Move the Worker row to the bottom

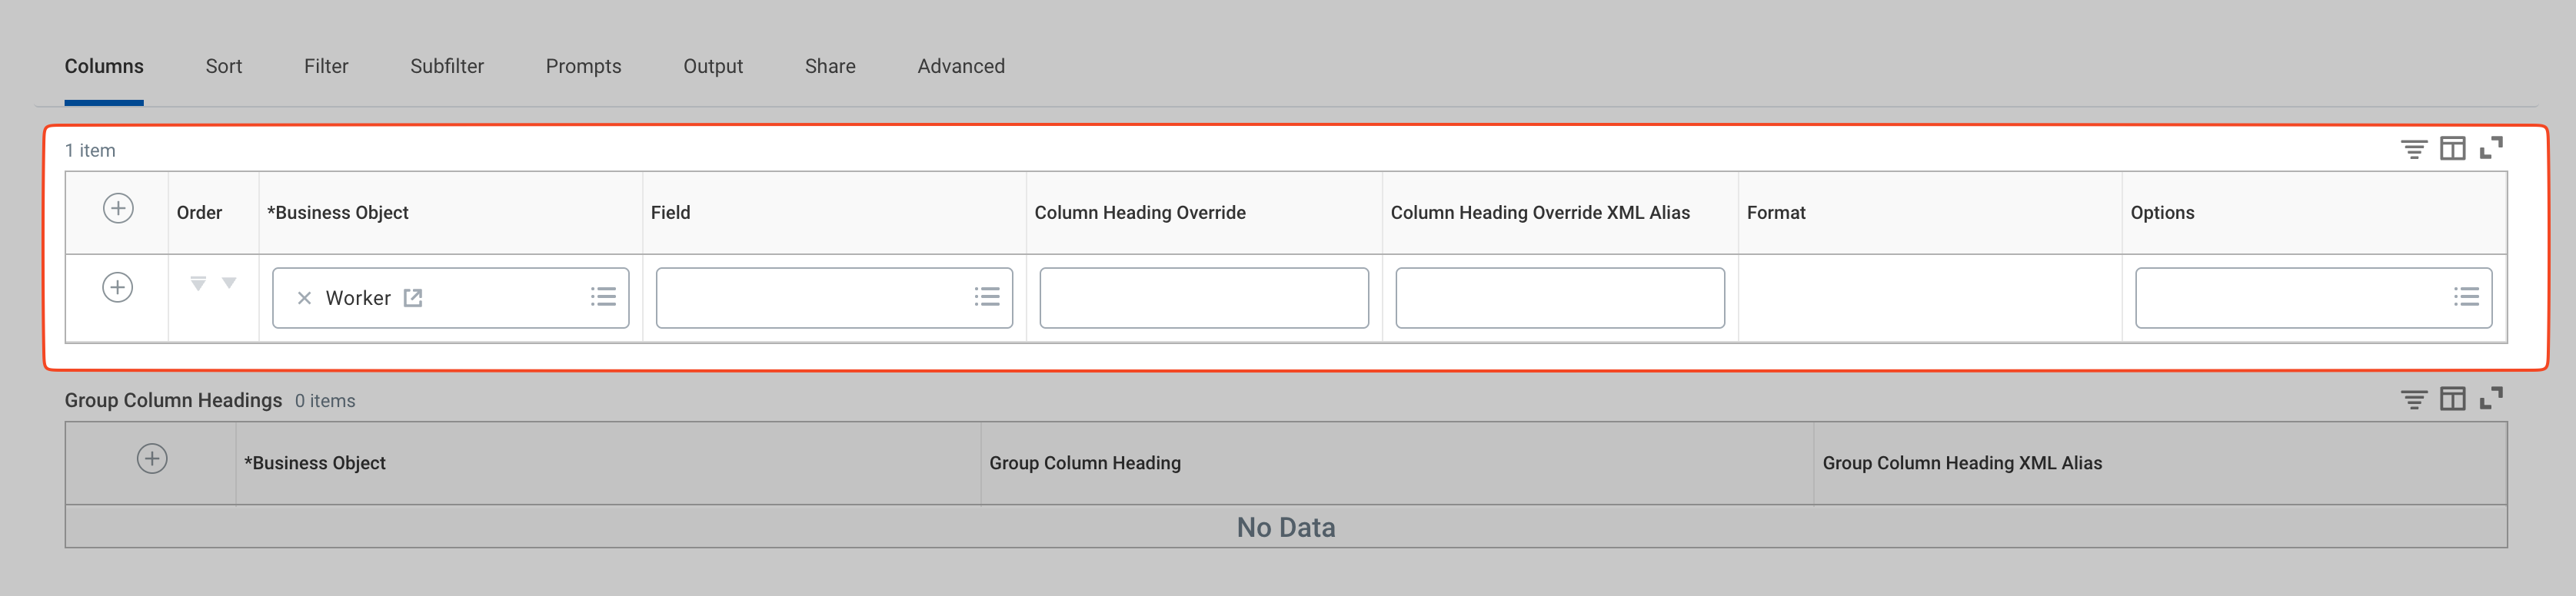click(x=198, y=283)
